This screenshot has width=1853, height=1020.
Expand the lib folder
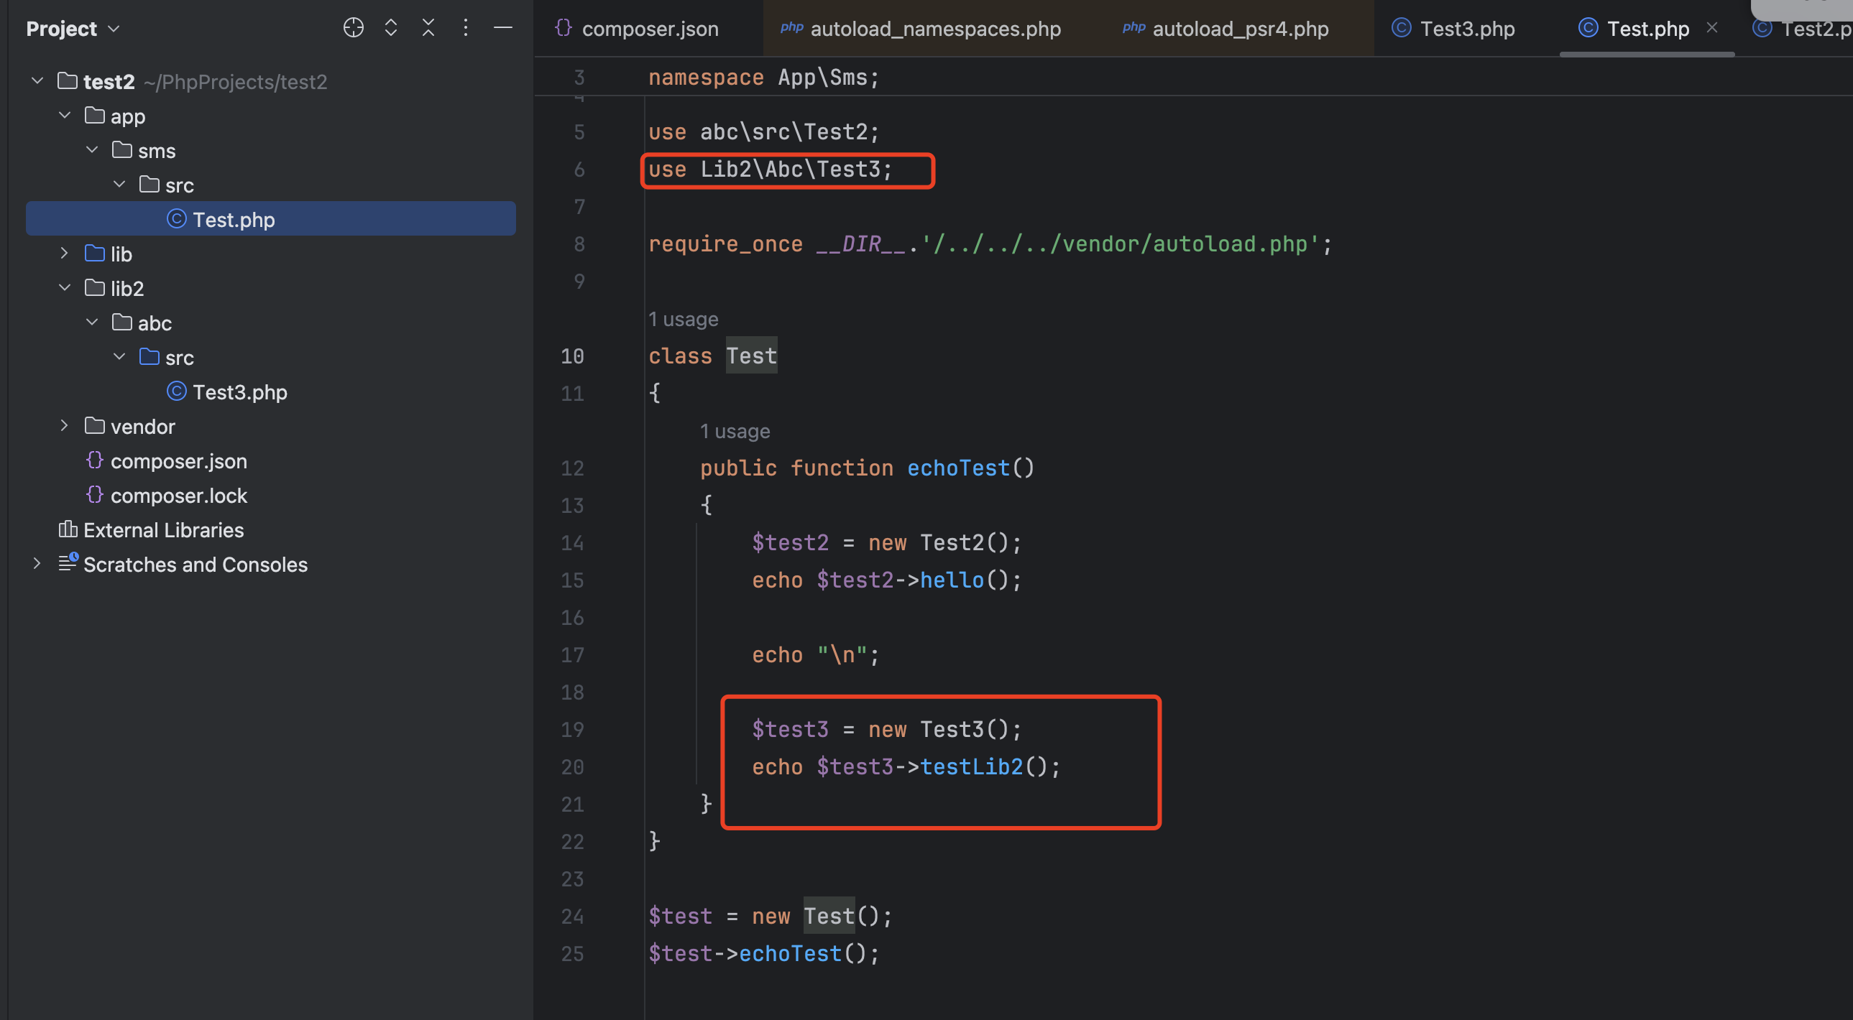(x=65, y=253)
